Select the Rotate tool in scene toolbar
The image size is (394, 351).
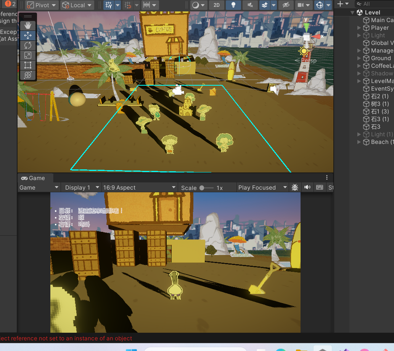click(28, 45)
